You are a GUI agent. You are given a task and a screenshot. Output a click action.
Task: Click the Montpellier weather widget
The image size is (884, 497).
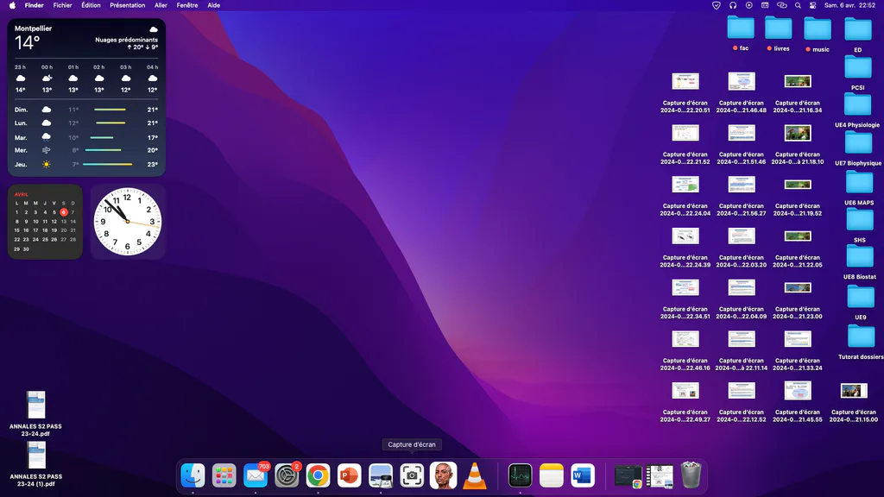click(x=86, y=98)
